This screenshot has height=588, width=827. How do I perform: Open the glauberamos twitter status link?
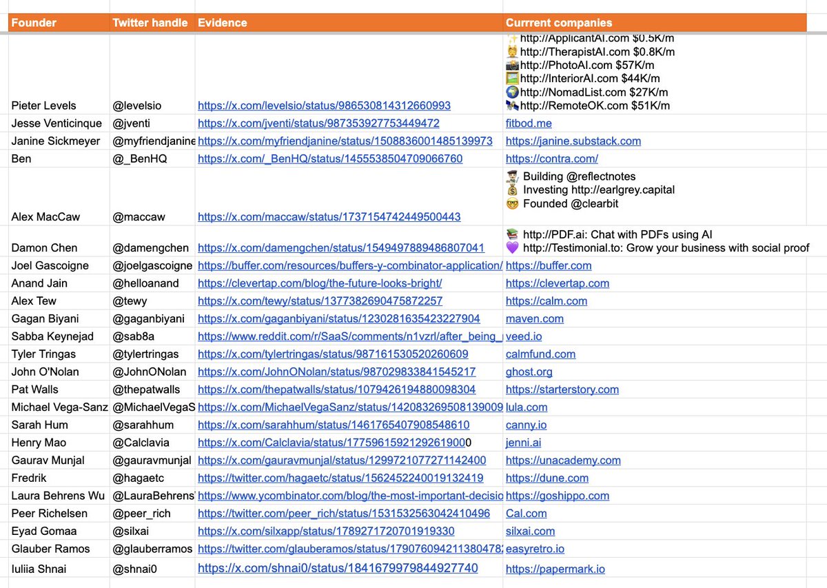(x=350, y=549)
